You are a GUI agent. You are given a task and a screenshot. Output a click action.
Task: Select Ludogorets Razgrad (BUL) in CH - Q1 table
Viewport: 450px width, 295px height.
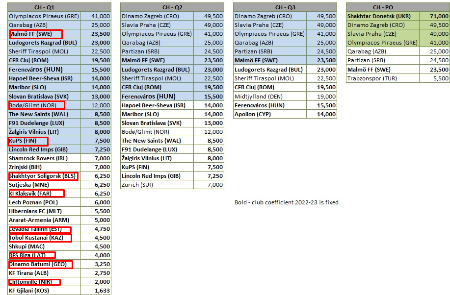click(44, 43)
